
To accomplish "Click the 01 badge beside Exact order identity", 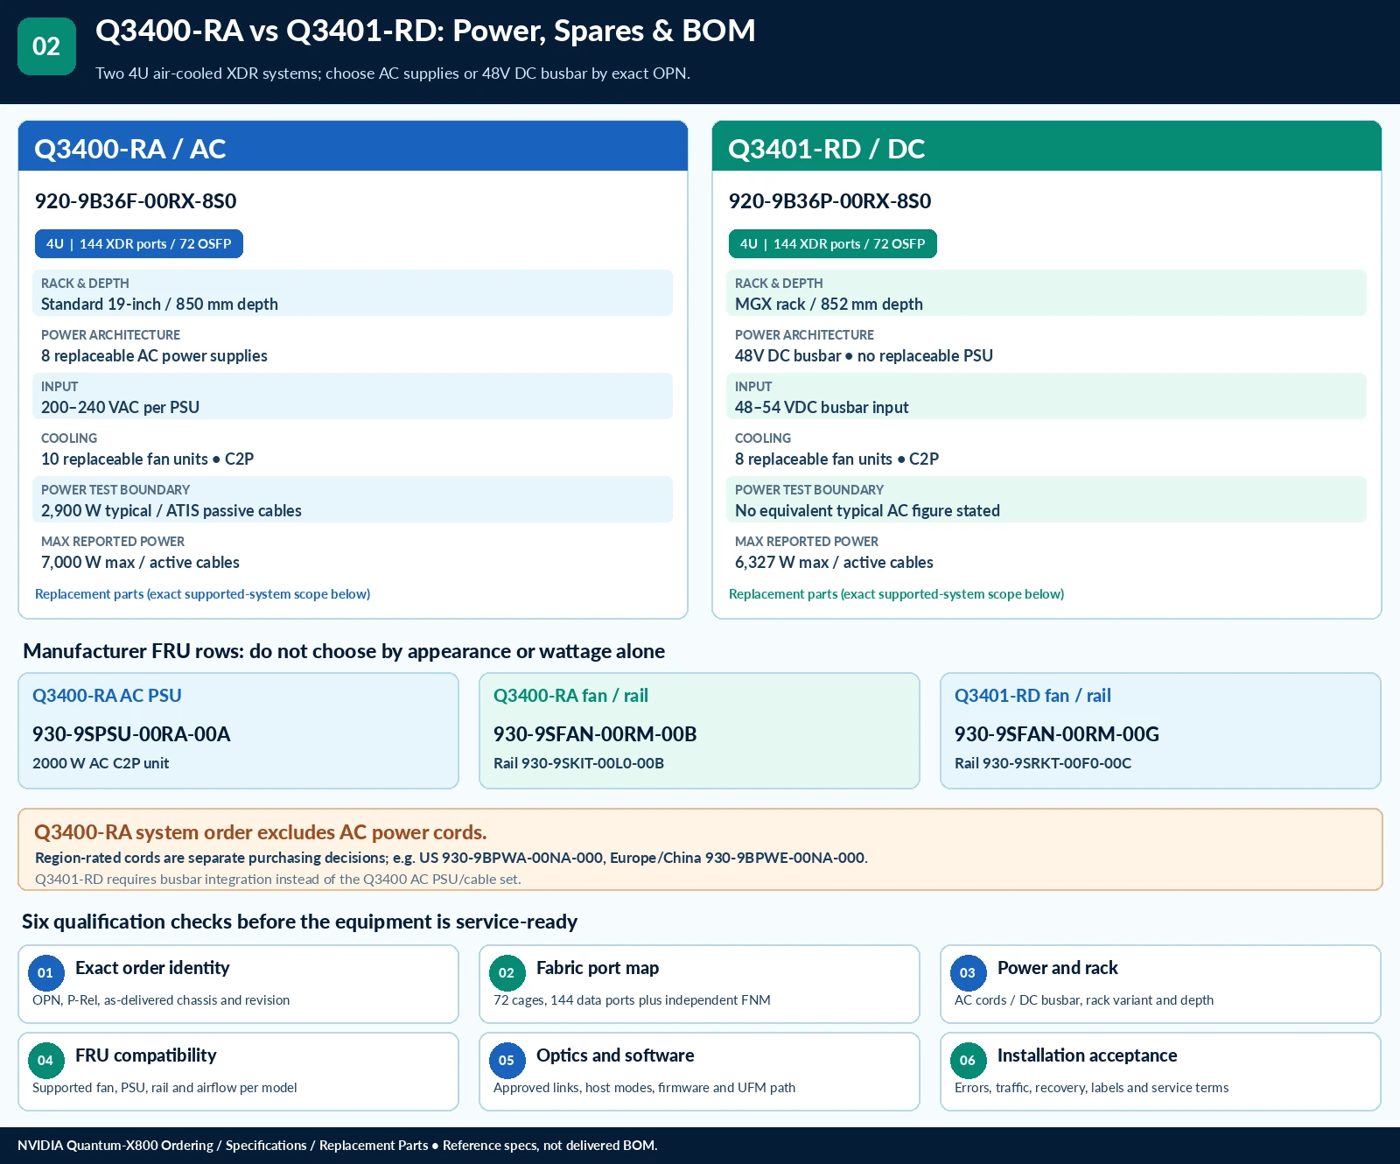I will point(45,972).
